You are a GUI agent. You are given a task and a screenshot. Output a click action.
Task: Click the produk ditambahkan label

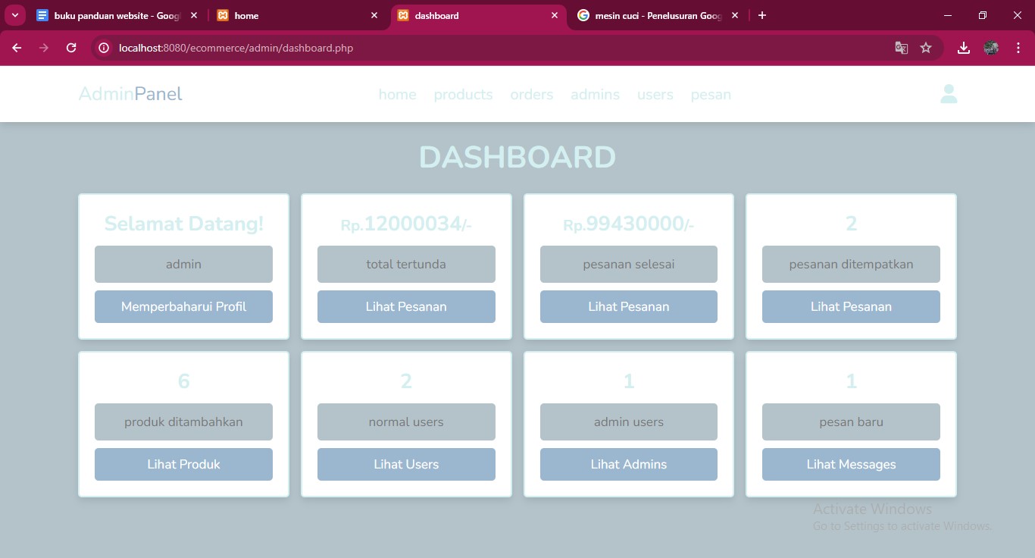pyautogui.click(x=183, y=422)
